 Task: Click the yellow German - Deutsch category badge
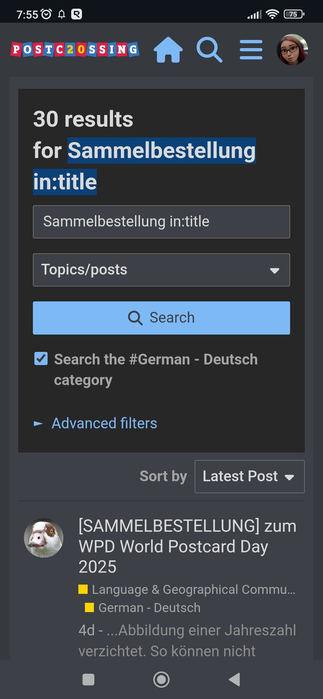(x=89, y=608)
